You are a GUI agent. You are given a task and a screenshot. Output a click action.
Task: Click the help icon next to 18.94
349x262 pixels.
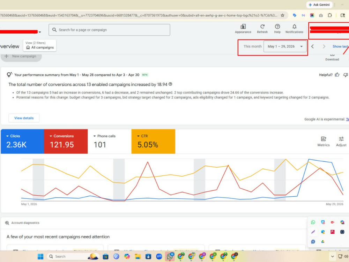pos(170,84)
